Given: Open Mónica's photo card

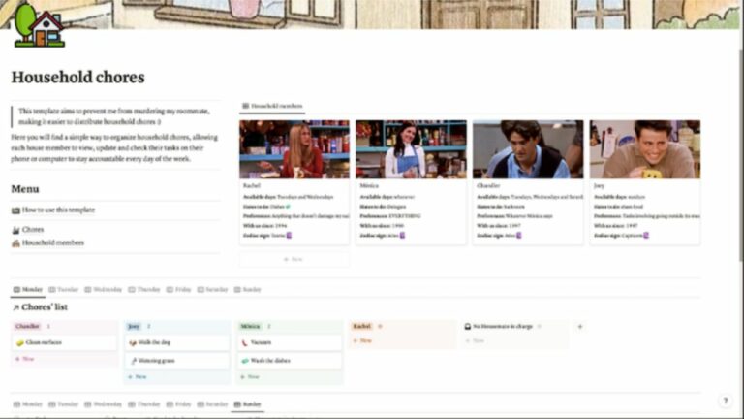Looking at the screenshot, I should point(412,149).
